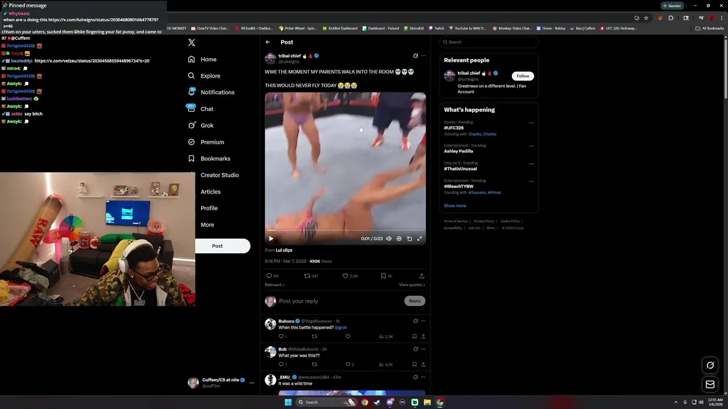
Task: Repost the post with 347 reposts
Action: tap(311, 276)
